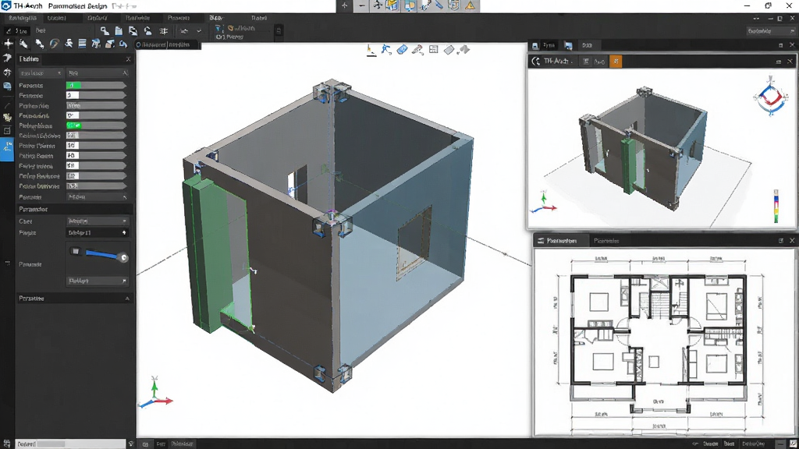Click the TH-Arch application logo
This screenshot has height=449, width=799.
point(6,5)
